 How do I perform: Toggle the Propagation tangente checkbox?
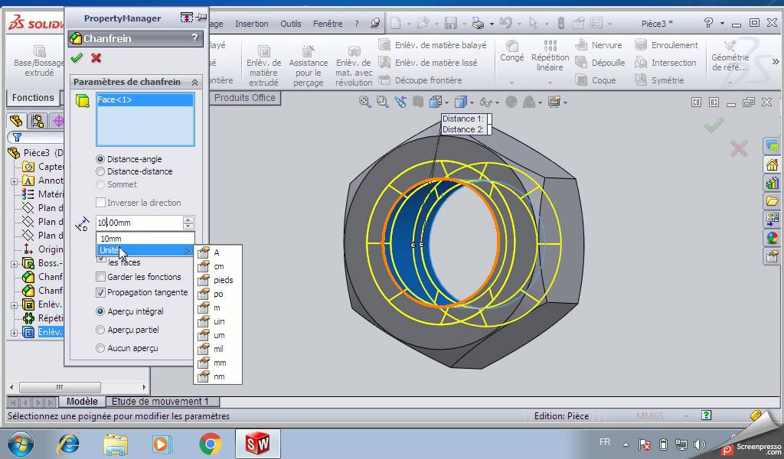(x=100, y=292)
